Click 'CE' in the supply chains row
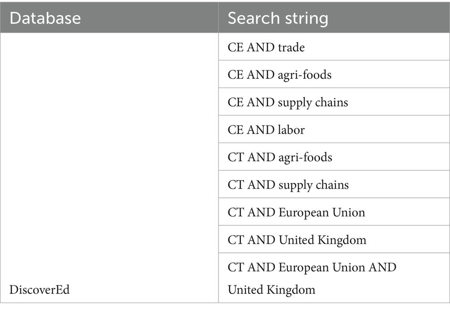The width and height of the screenshot is (450, 311). [x=236, y=103]
